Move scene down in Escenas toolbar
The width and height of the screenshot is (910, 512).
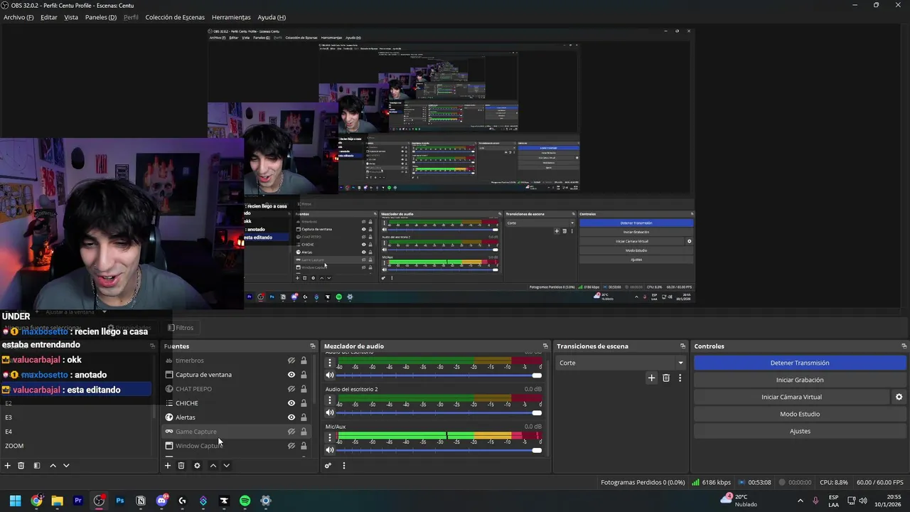tap(66, 466)
